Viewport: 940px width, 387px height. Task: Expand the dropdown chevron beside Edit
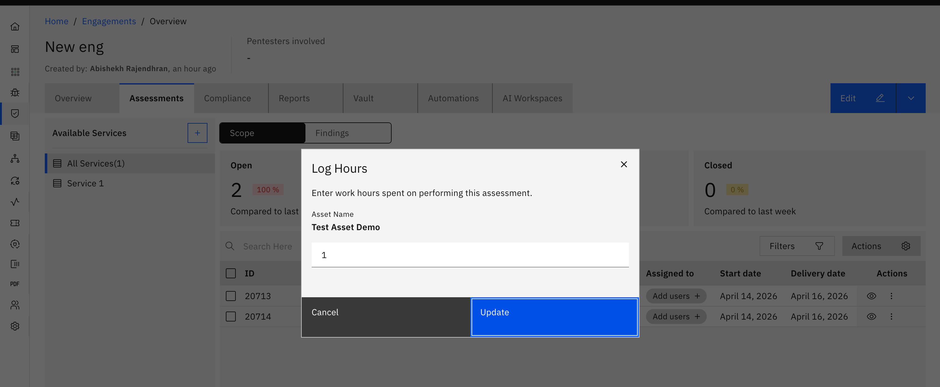911,98
